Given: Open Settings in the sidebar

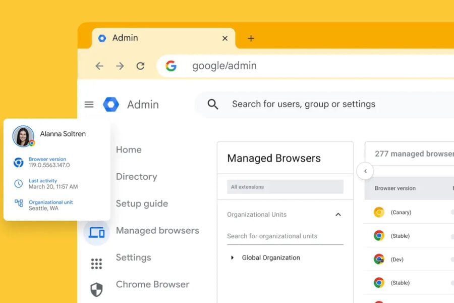Looking at the screenshot, I should pos(134,258).
